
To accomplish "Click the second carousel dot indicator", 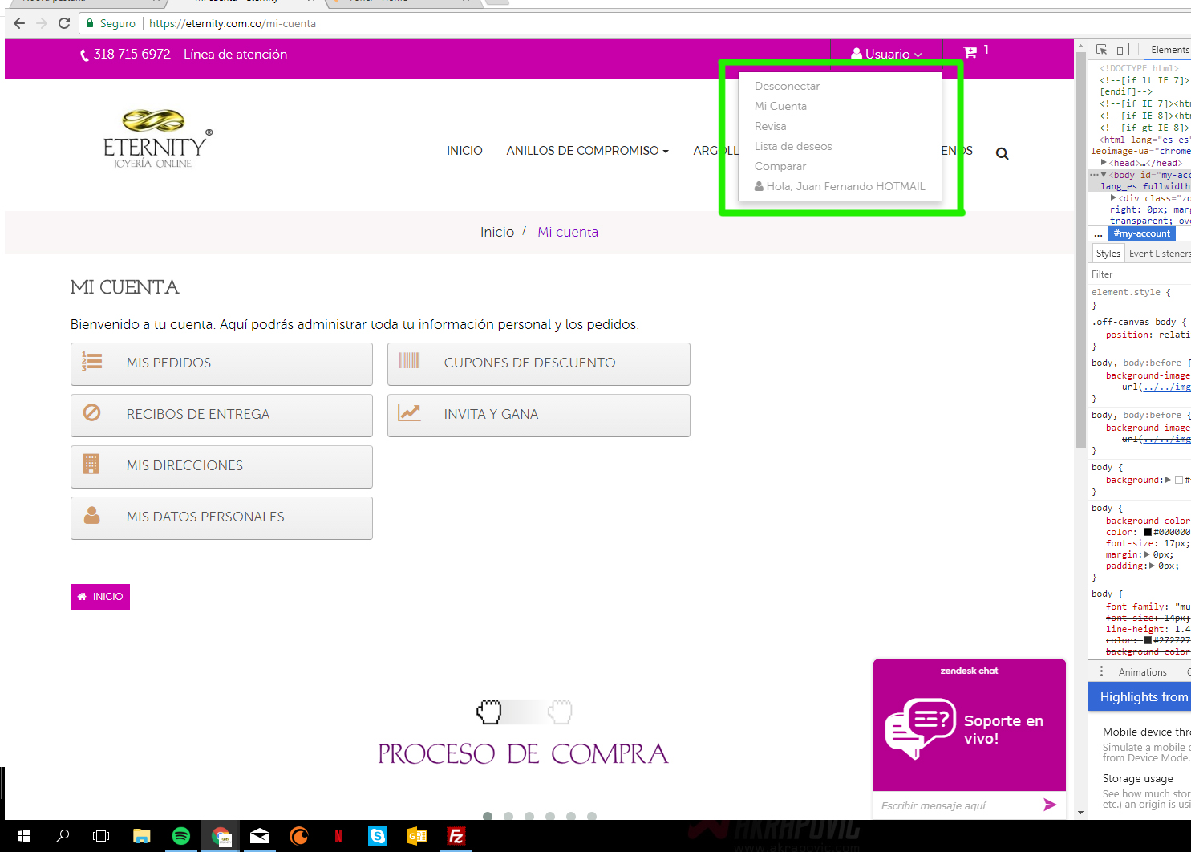I will click(x=508, y=816).
